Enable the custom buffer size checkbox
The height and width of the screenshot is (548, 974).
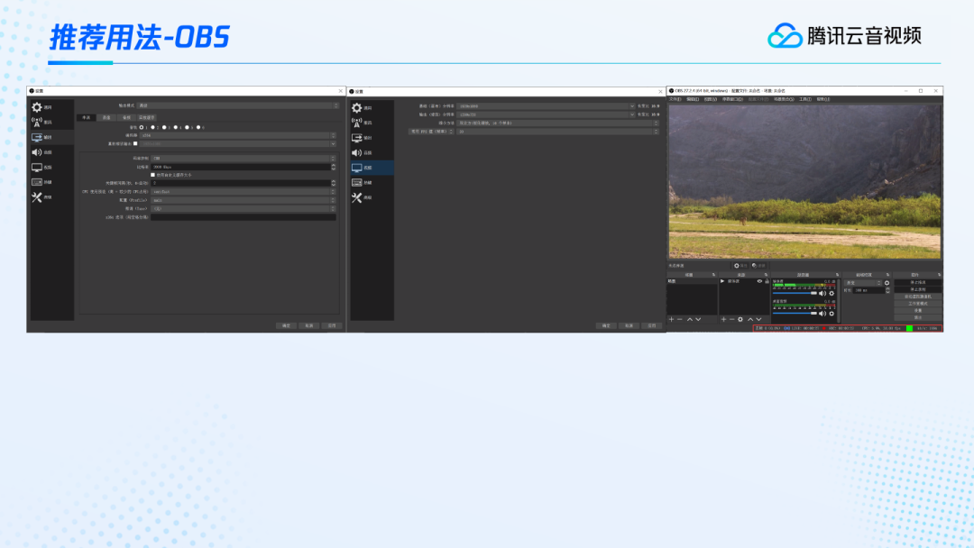point(152,175)
